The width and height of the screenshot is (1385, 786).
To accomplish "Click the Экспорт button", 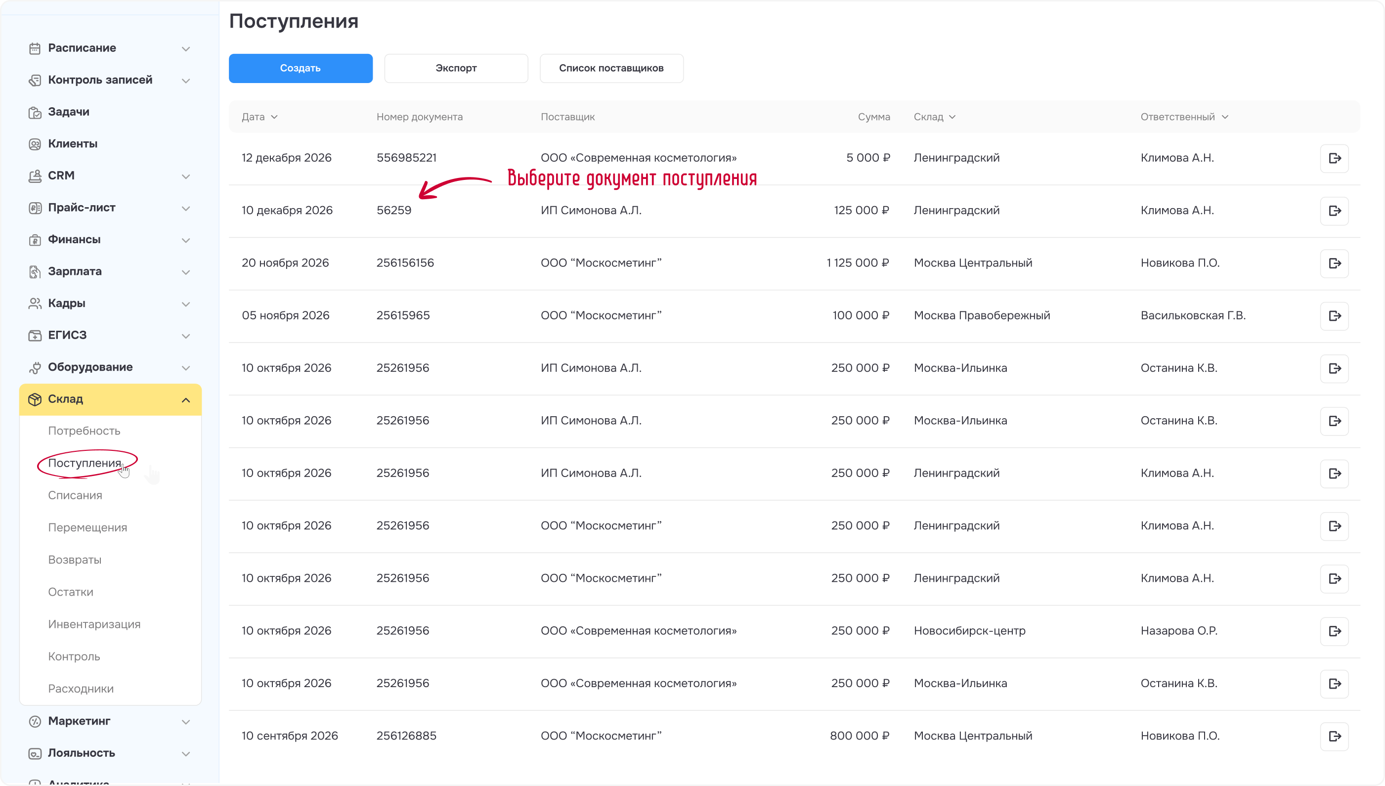I will coord(456,68).
